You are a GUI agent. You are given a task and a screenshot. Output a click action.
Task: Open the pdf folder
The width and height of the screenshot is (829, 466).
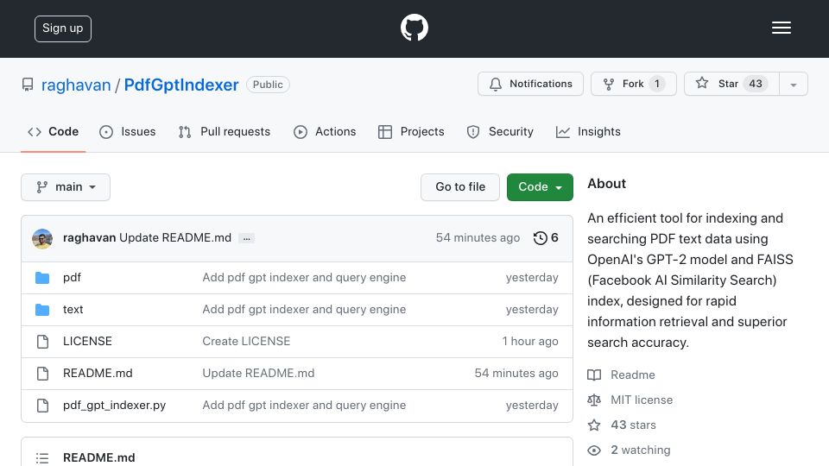72,278
